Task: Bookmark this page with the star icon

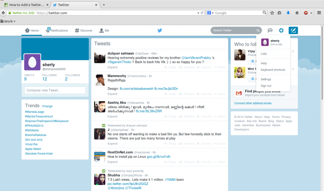Action: click(271, 13)
